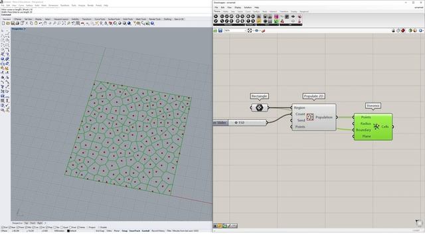Switch to the Grasshopper Curve tab
This screenshot has height=239, width=425.
click(x=248, y=11)
